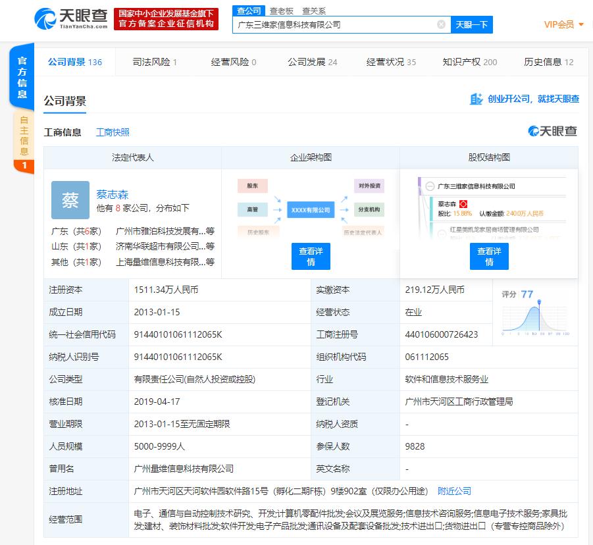
Task: Clear the search box with the X icon
Action: (441, 24)
